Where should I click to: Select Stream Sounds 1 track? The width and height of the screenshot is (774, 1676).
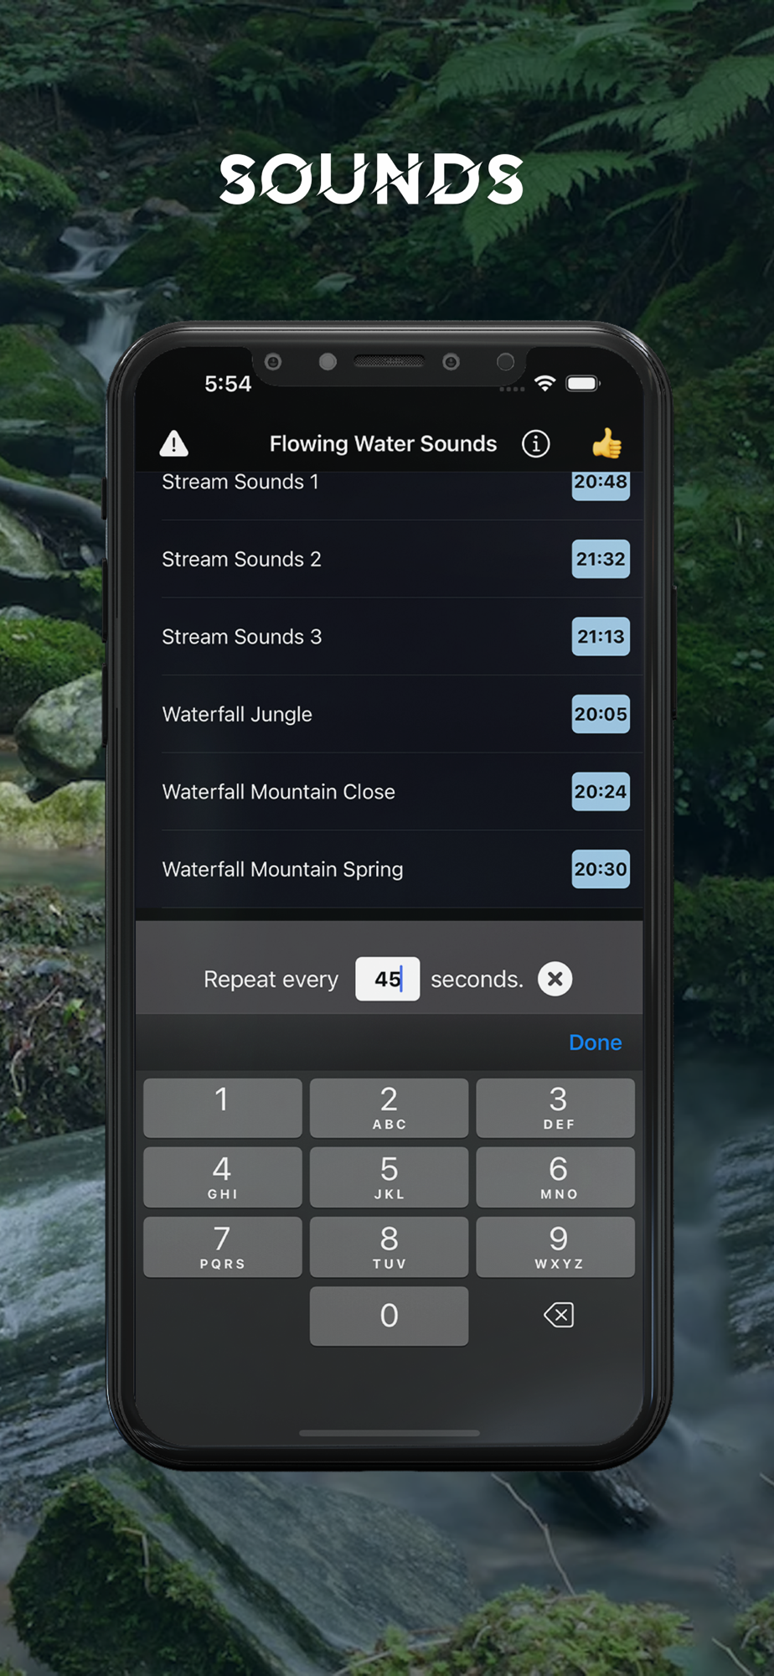tap(390, 494)
